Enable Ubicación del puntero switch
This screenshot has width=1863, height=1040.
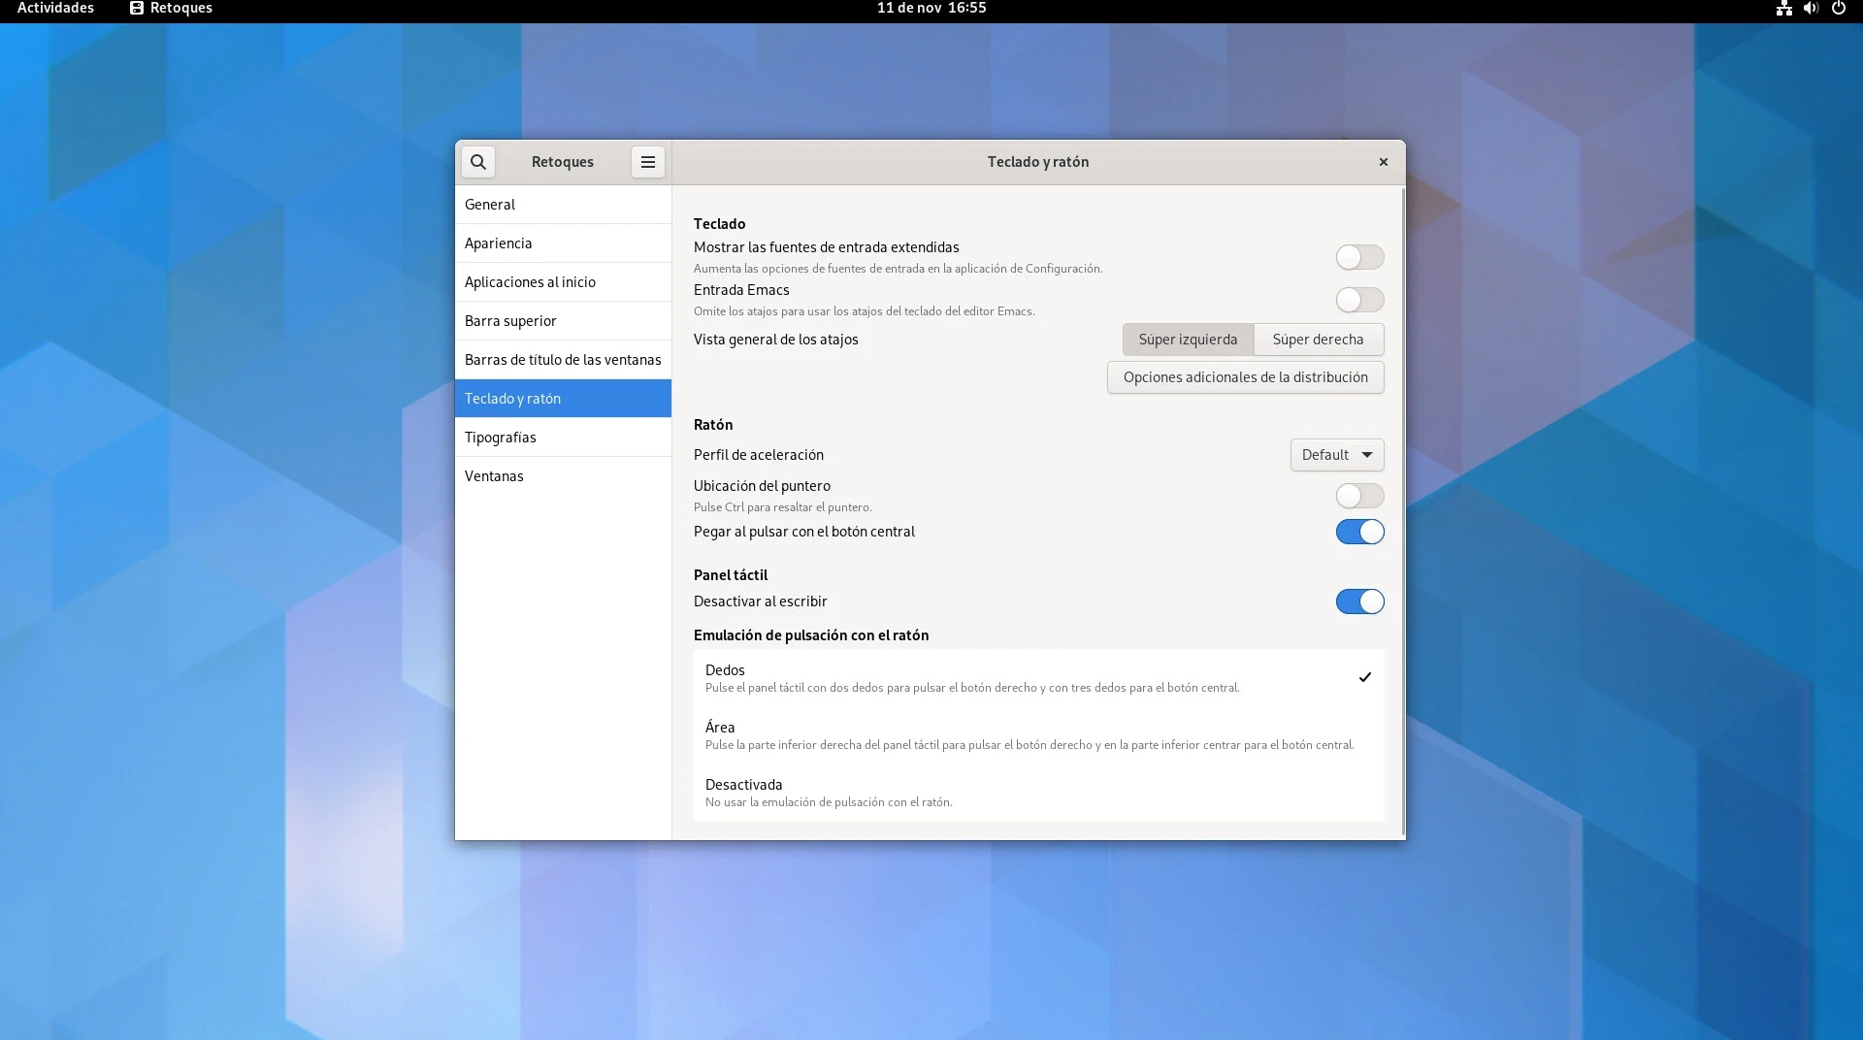pos(1359,496)
